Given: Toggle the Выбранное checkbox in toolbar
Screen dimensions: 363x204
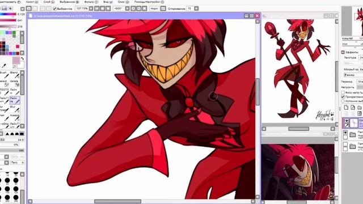Looking at the screenshot, I should 54,8.
